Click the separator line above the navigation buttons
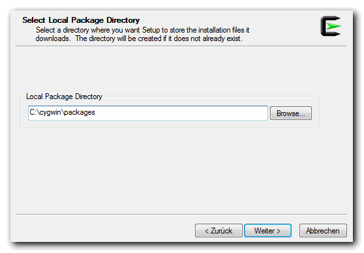 181,214
